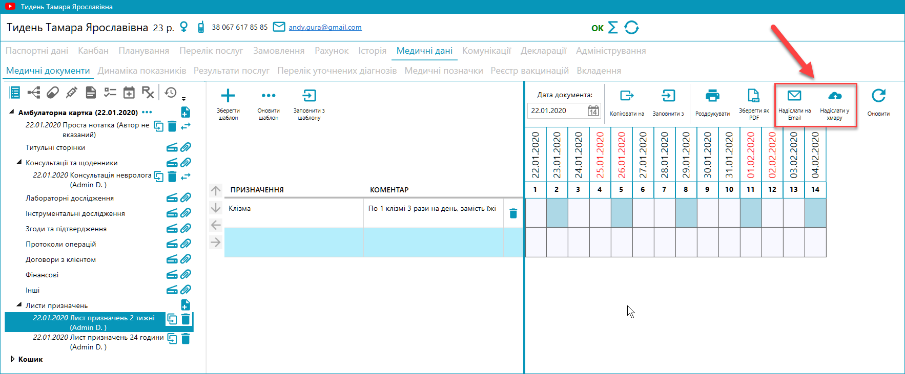Click the left arrow beside the table
905x374 pixels.
tap(216, 225)
